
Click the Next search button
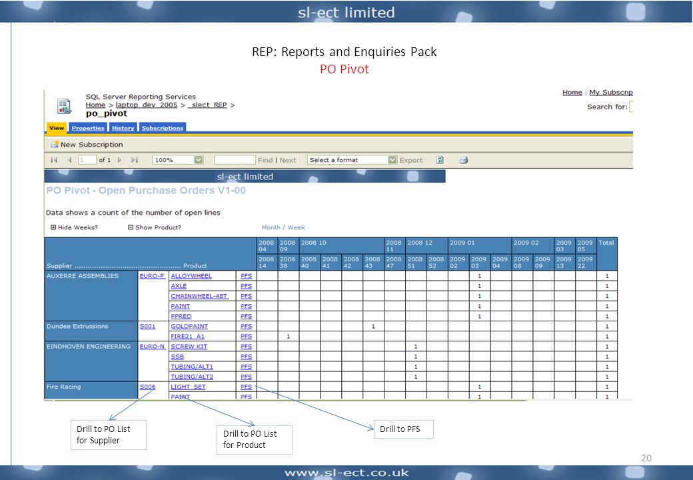coord(288,160)
